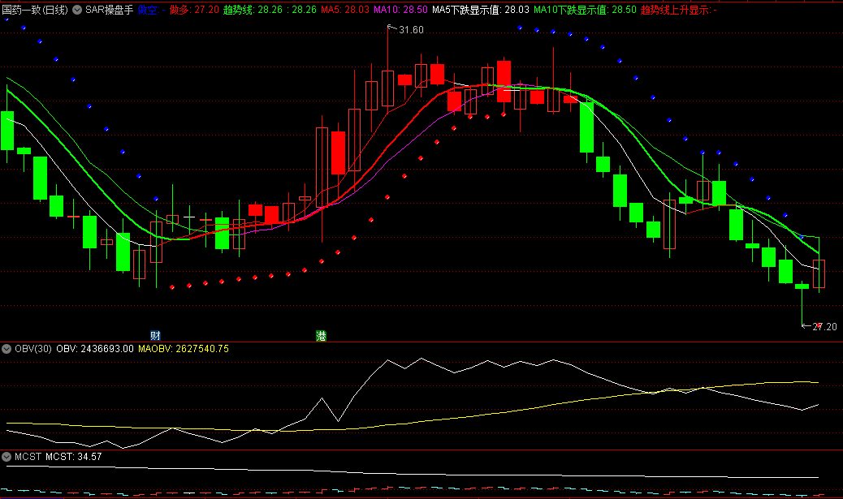Click the MA5: 28.03 legend value
This screenshot has height=499, width=843.
(345, 10)
